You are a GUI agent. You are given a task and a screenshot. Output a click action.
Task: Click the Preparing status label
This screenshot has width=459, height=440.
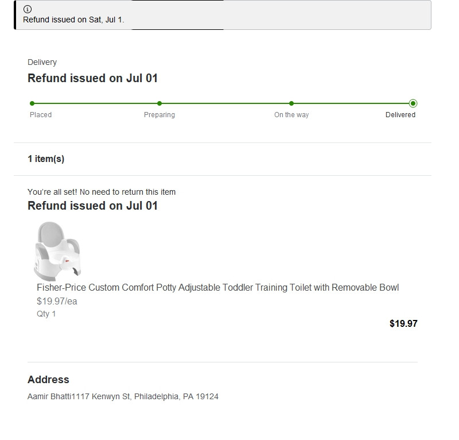tap(160, 115)
